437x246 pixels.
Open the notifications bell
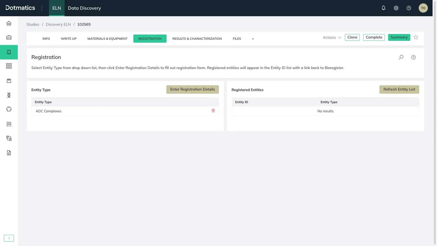383,8
